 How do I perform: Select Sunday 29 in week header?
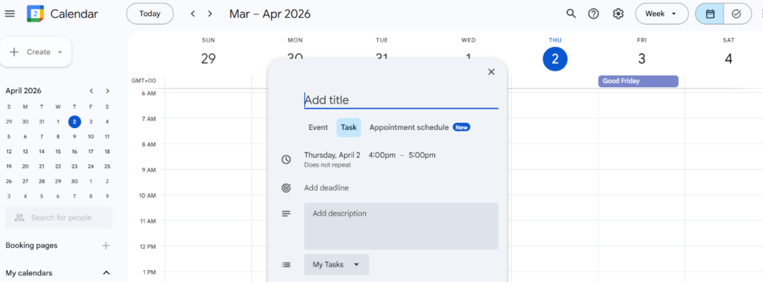[209, 59]
